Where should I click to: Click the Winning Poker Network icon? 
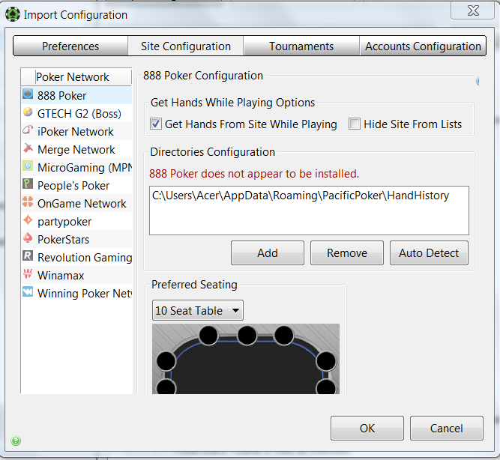28,291
